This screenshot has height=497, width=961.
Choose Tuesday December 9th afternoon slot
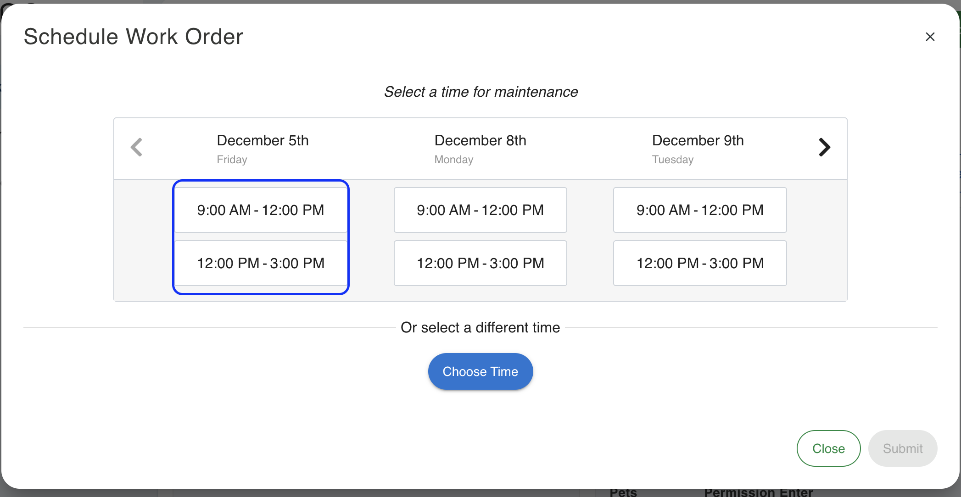(700, 263)
